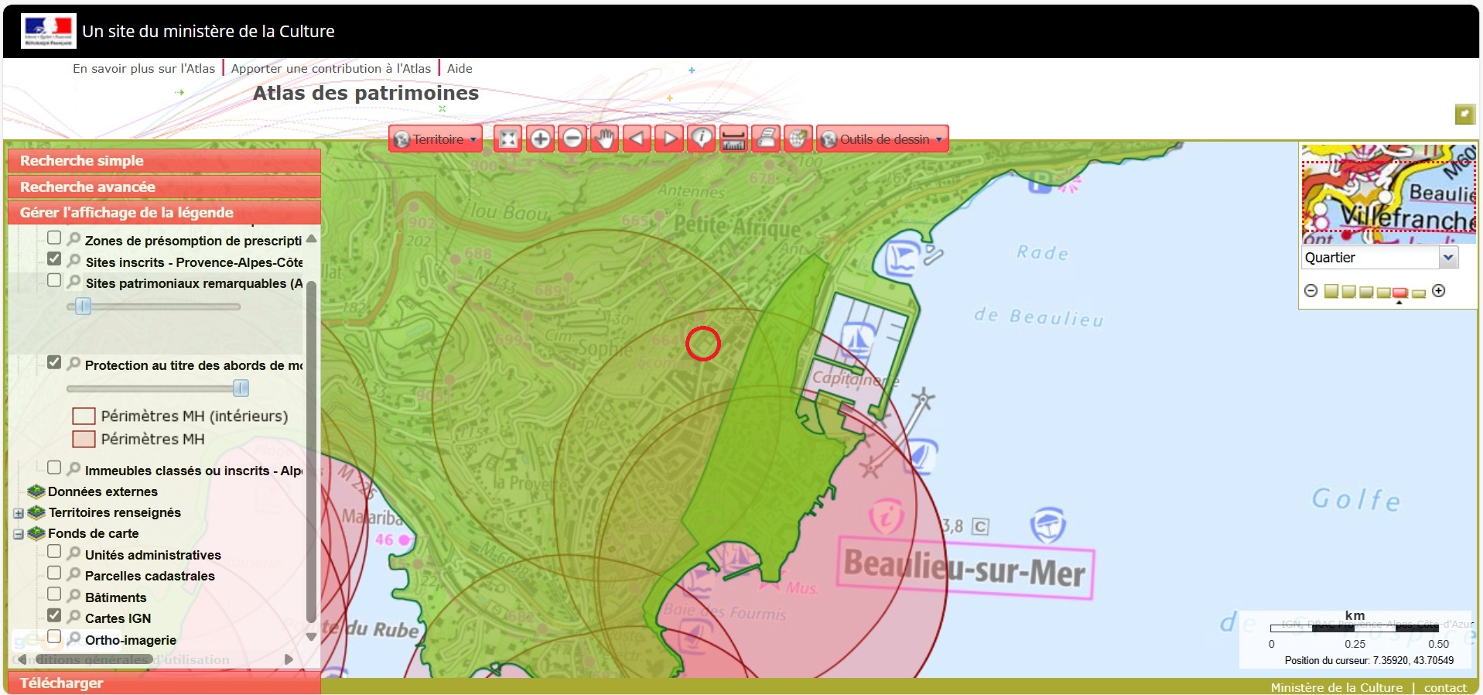Open En savoir plus sur l'Atlas link

coord(144,68)
